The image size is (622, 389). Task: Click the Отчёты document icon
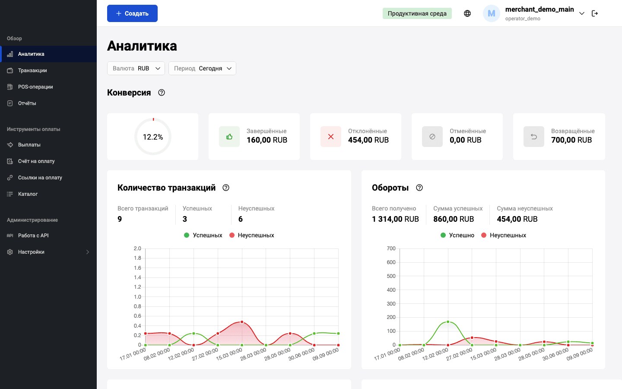click(x=10, y=103)
